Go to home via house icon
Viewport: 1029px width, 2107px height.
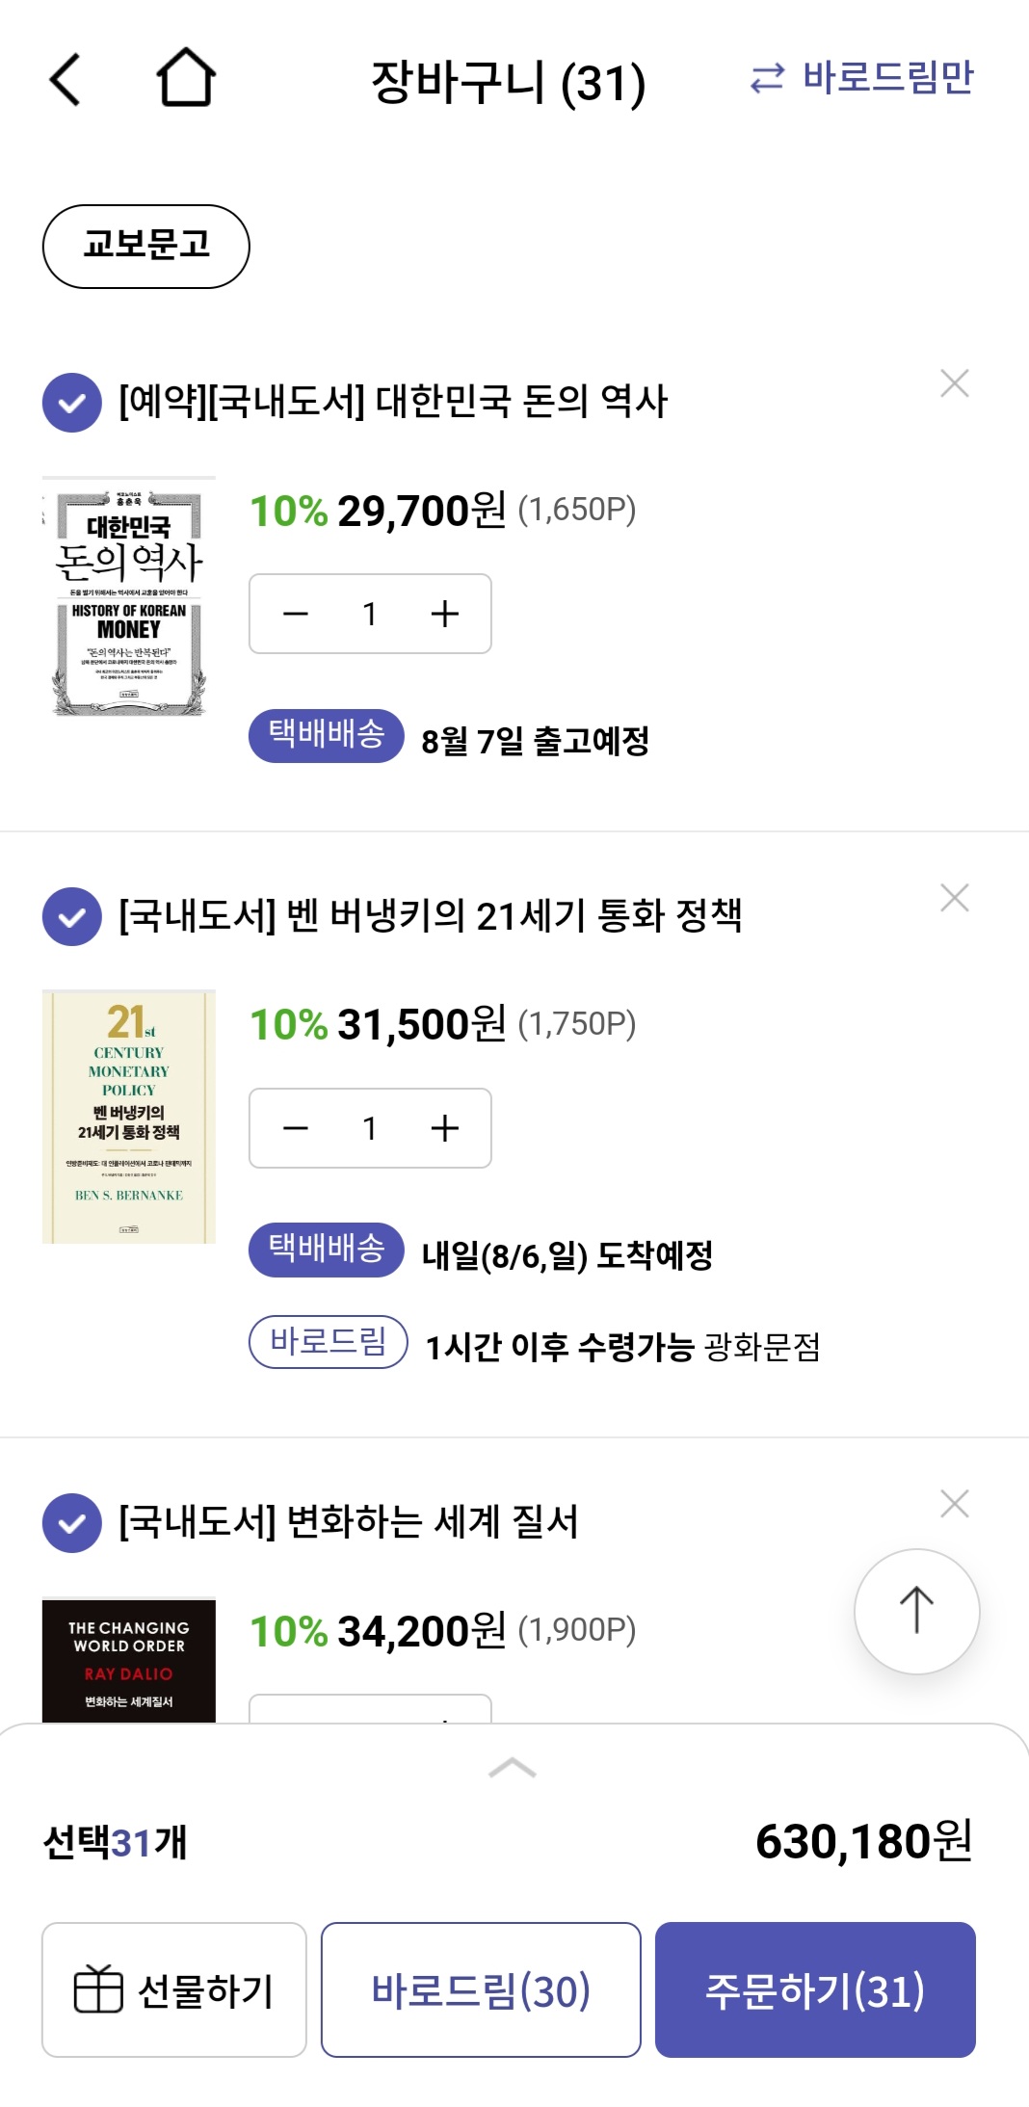click(x=185, y=77)
